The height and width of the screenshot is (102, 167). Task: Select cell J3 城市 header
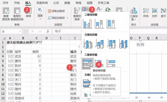(75, 52)
